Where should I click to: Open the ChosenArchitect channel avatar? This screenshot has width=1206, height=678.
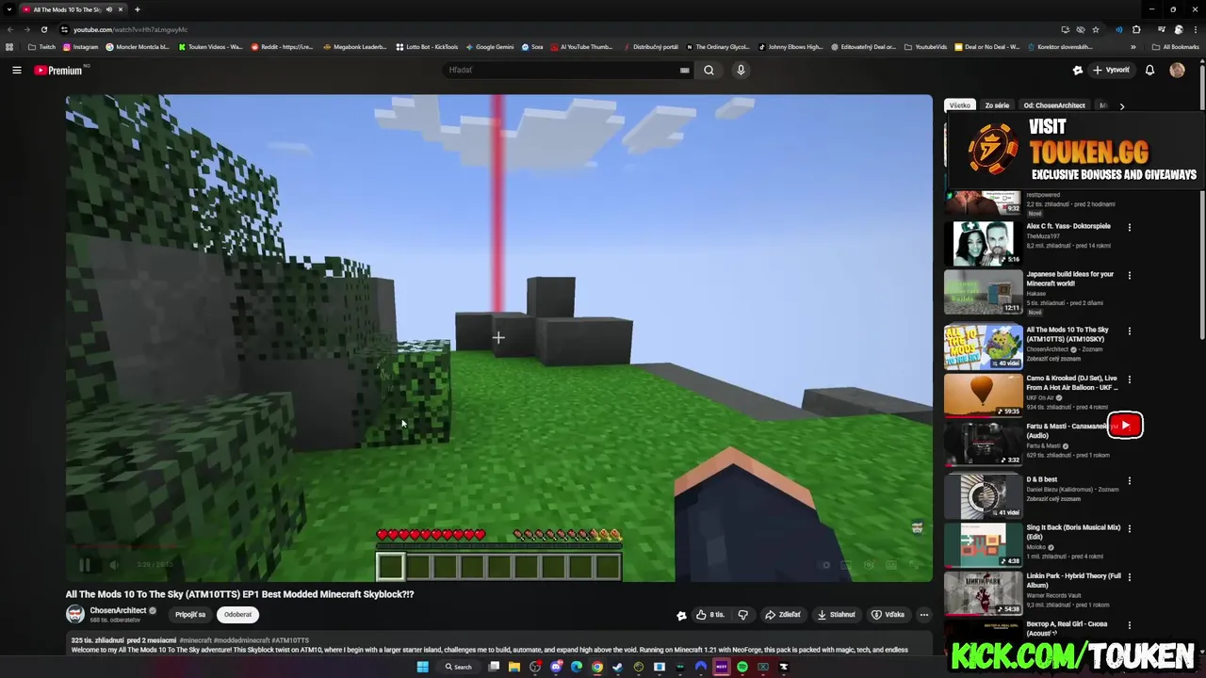click(x=75, y=614)
